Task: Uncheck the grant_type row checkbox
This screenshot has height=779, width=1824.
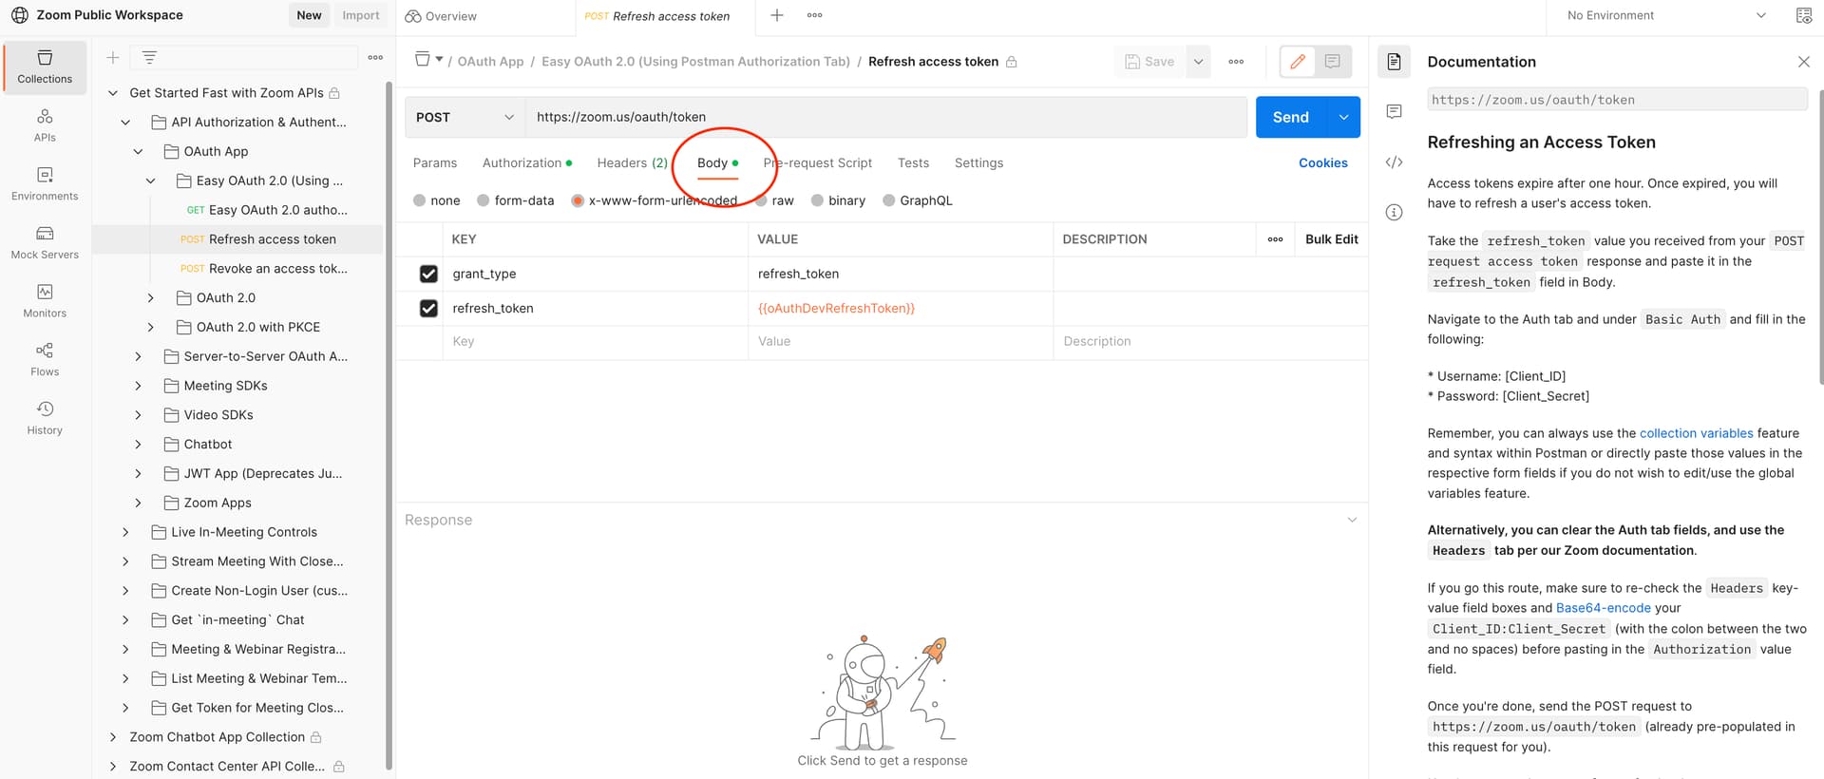Action: 428,274
